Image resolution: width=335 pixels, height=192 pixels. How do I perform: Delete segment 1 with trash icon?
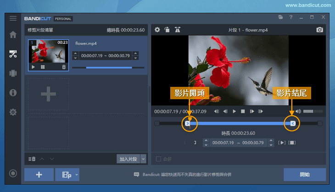(x=64, y=67)
